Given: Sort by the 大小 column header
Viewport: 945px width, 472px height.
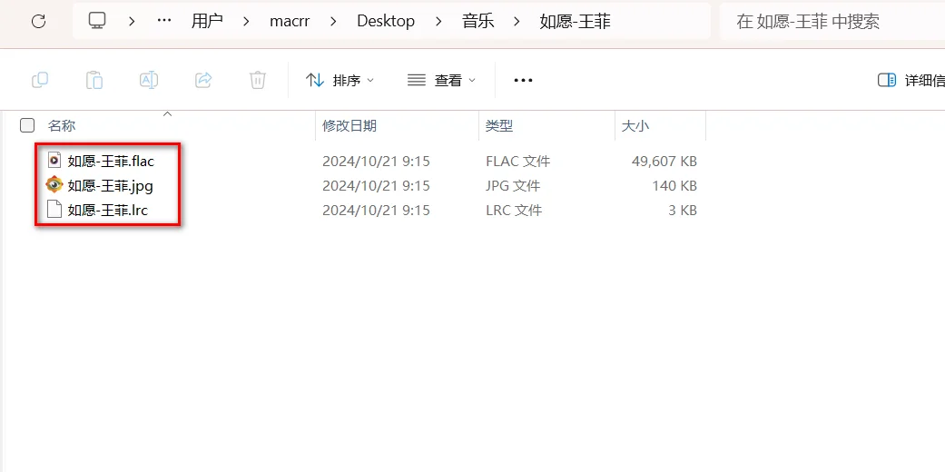Looking at the screenshot, I should click(x=635, y=125).
